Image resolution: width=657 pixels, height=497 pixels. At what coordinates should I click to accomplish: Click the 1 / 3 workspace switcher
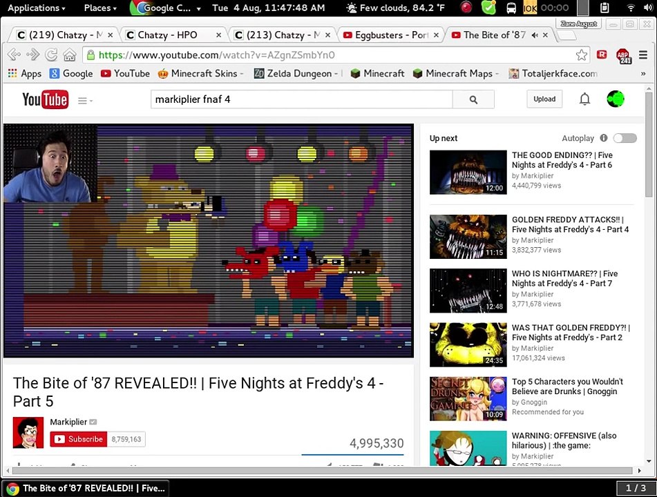click(635, 488)
